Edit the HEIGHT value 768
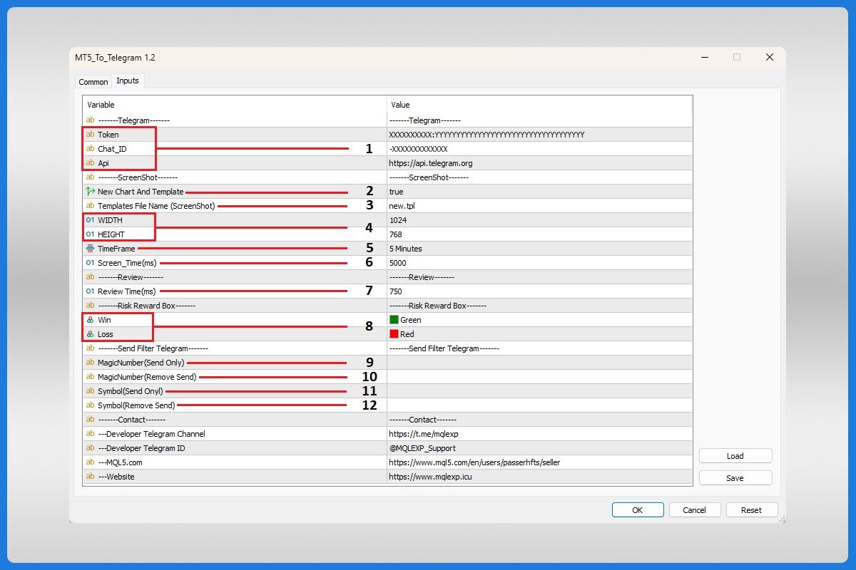 coord(539,234)
